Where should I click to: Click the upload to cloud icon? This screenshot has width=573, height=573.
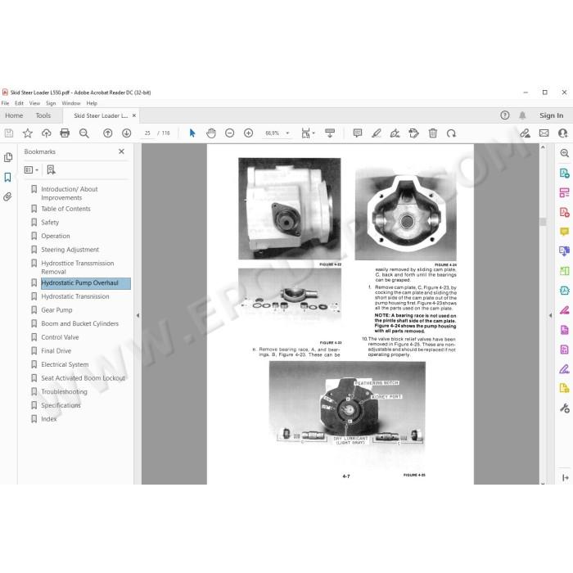click(x=46, y=133)
